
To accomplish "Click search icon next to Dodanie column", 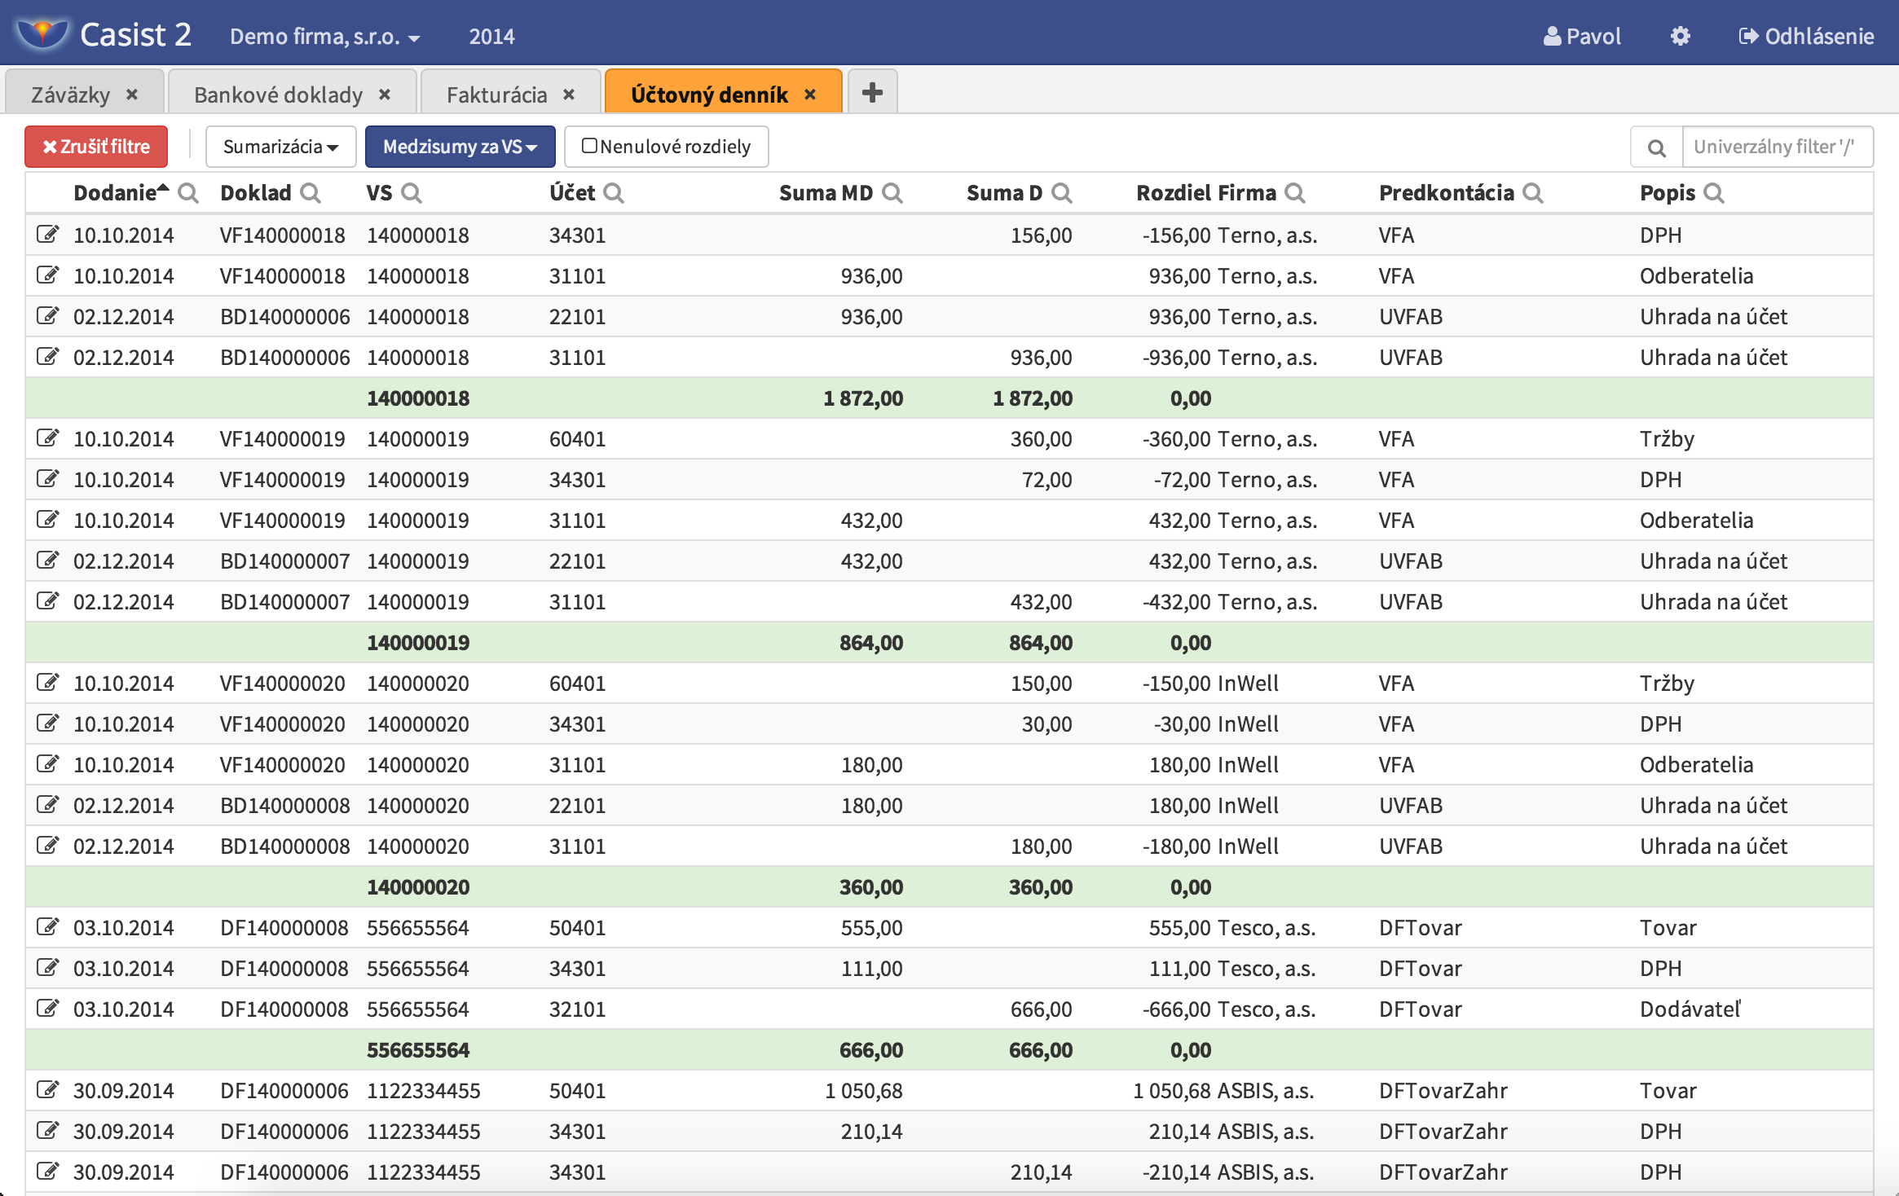I will point(188,193).
